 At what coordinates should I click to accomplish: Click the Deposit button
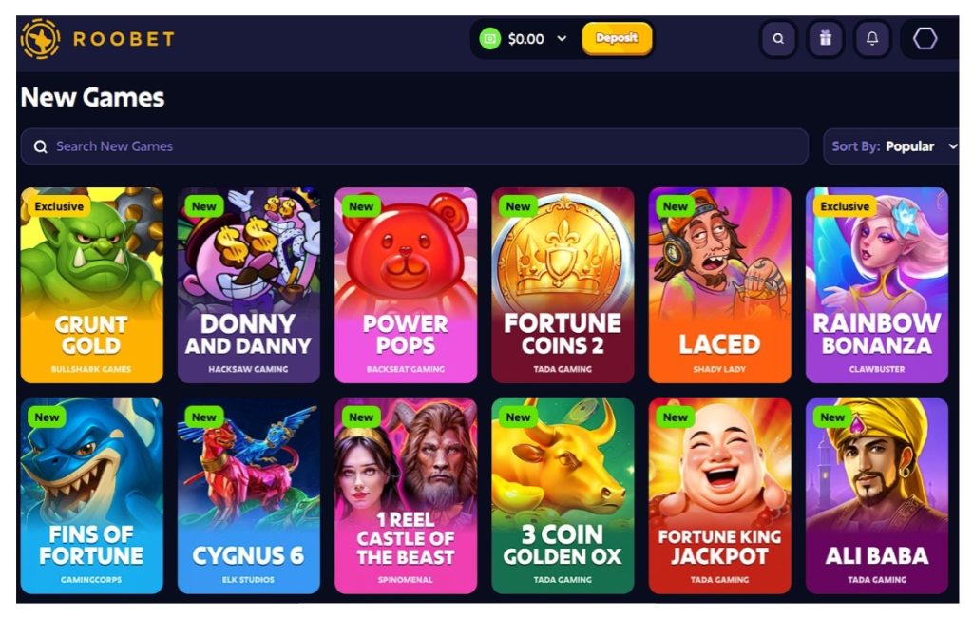(617, 39)
